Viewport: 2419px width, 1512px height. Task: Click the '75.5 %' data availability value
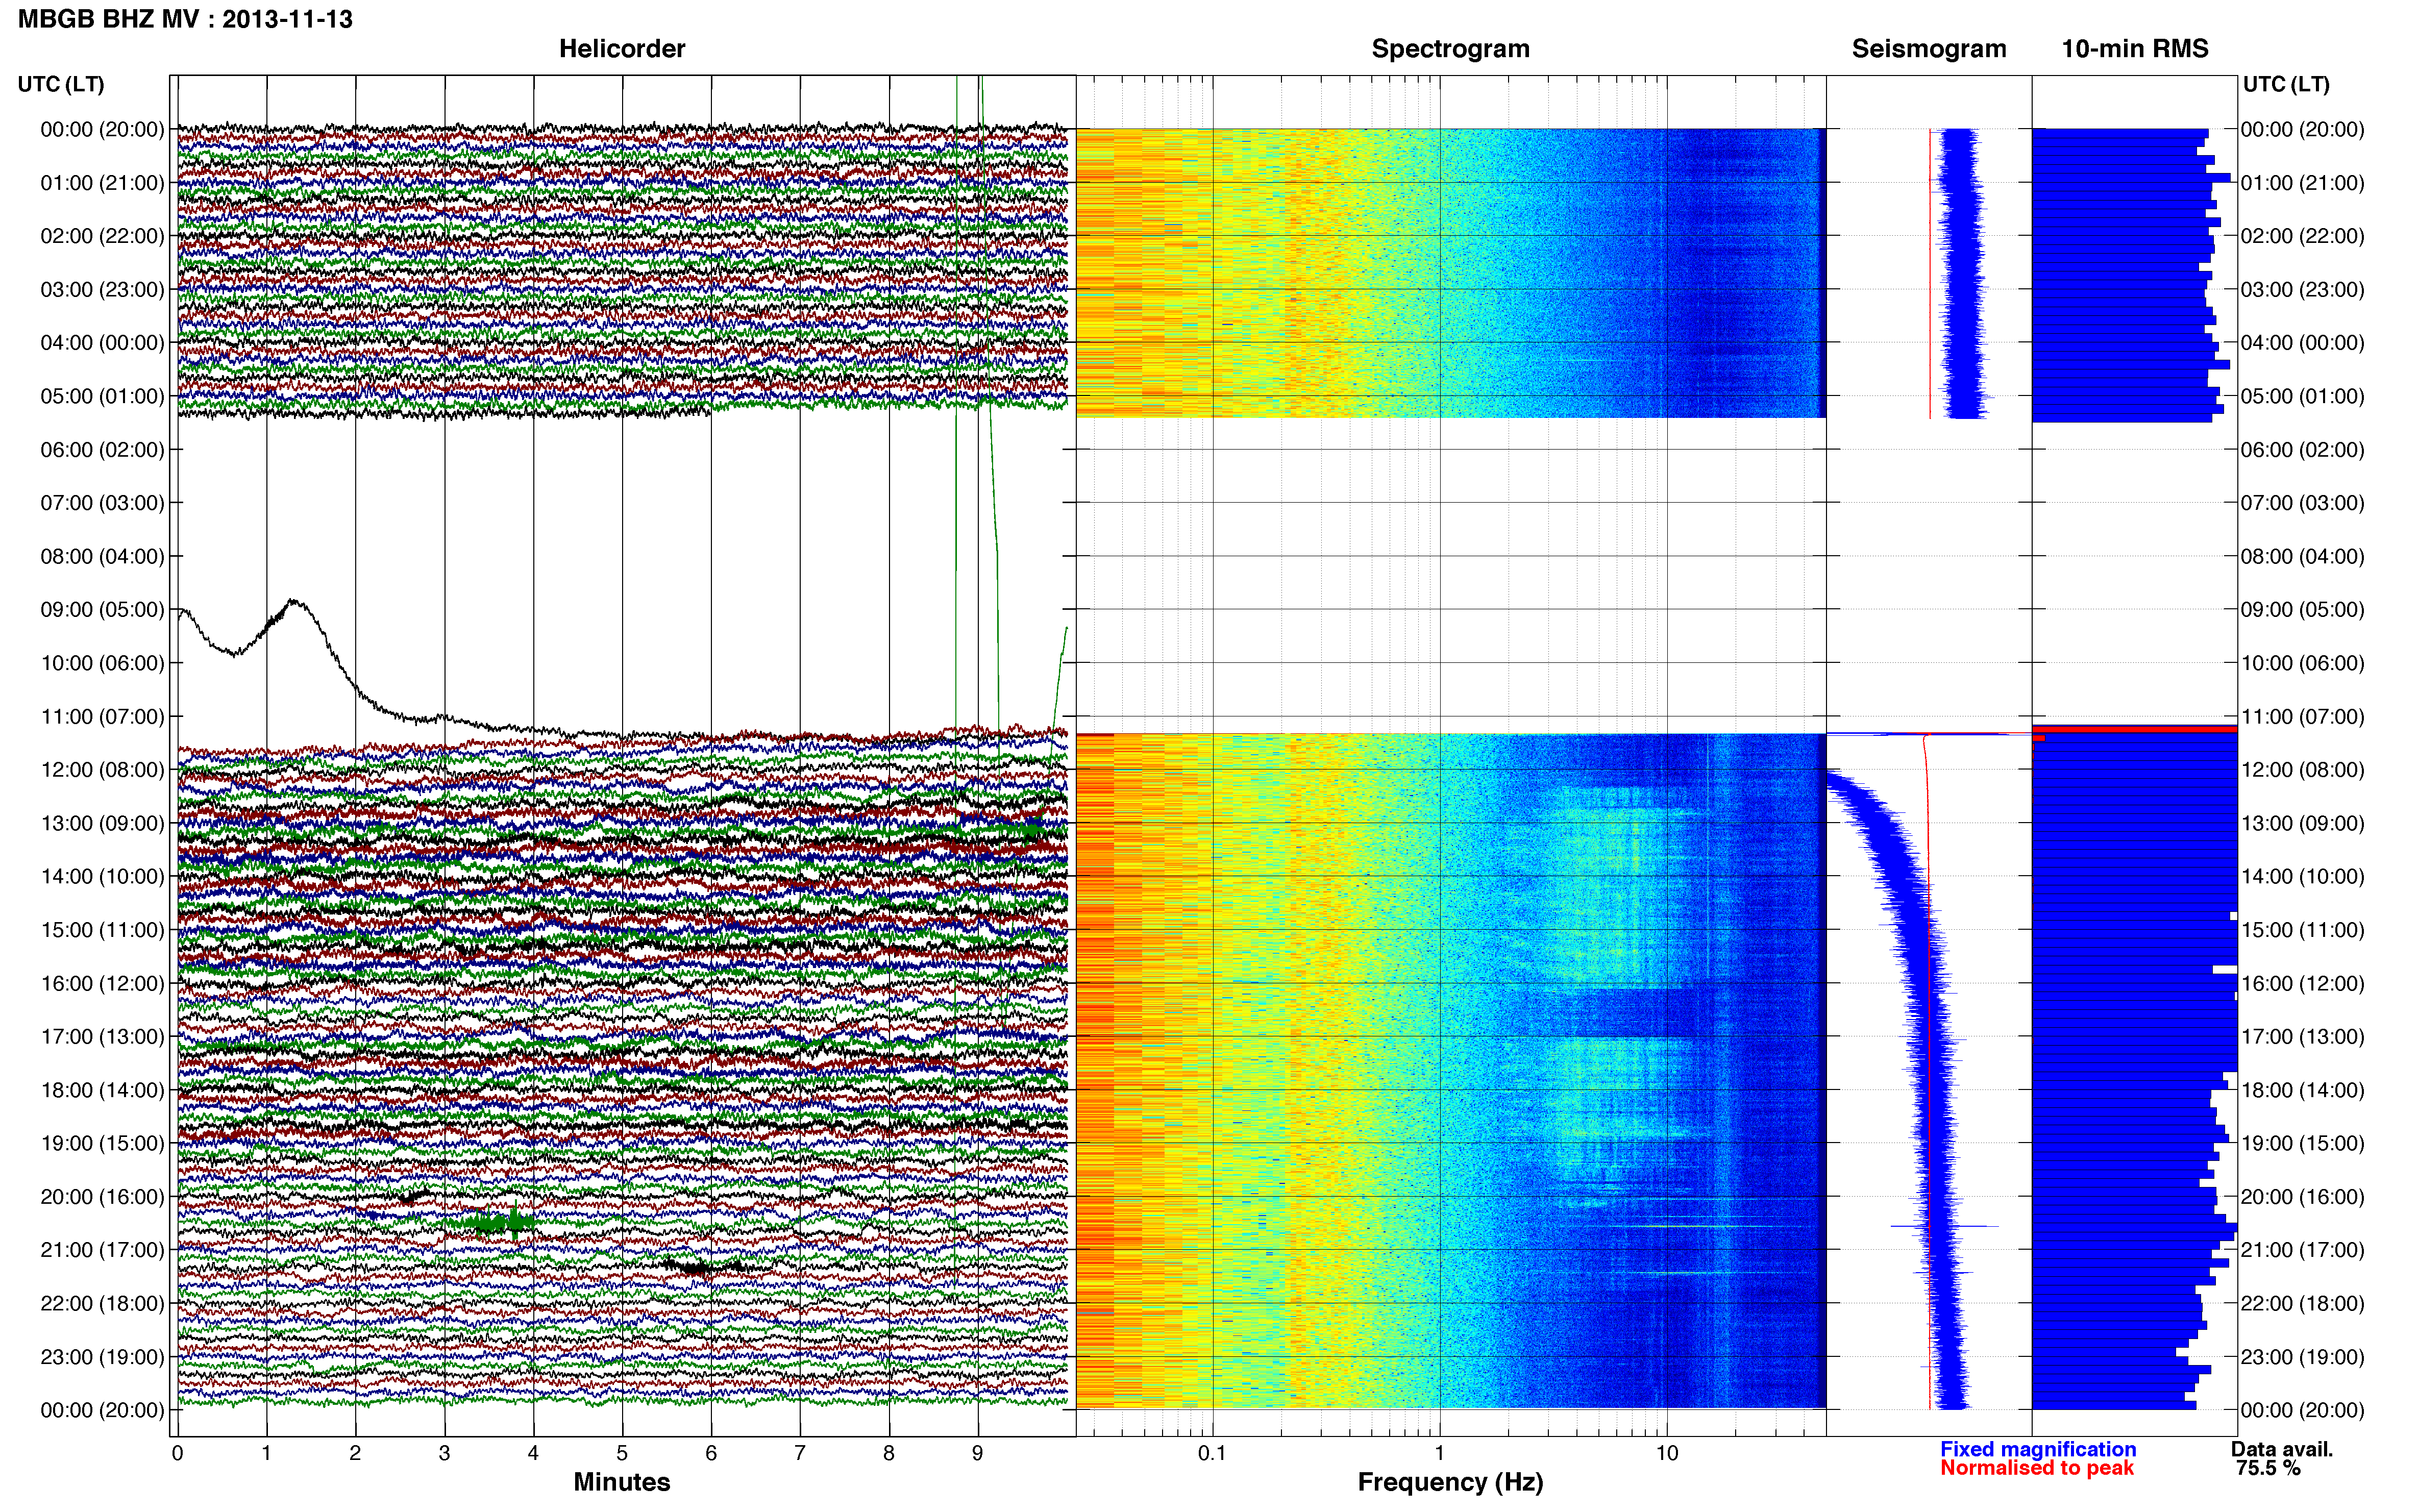click(2268, 1468)
